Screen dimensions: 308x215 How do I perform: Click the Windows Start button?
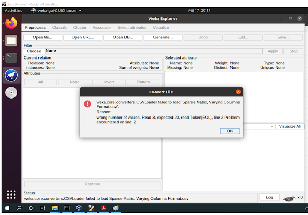click(x=7, y=208)
